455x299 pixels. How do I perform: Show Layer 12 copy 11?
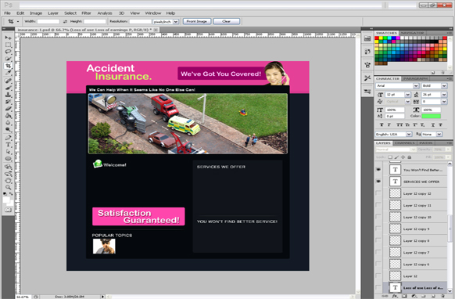(x=378, y=205)
